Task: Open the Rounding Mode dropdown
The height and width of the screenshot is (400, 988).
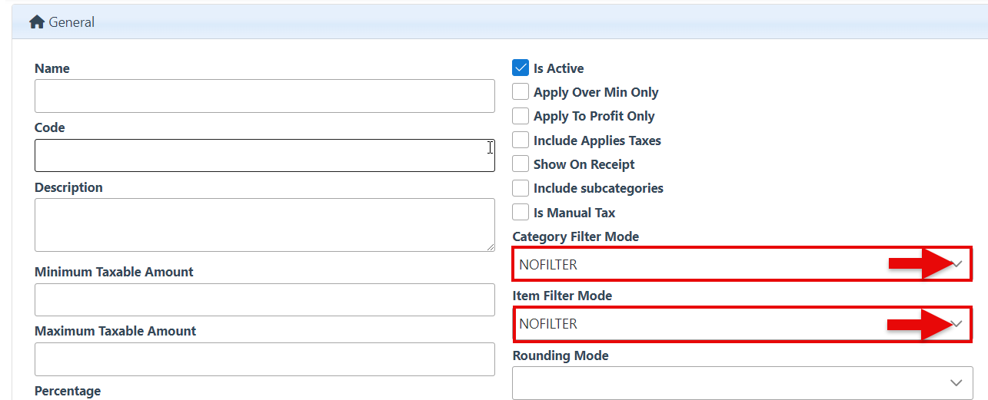Action: [730, 382]
